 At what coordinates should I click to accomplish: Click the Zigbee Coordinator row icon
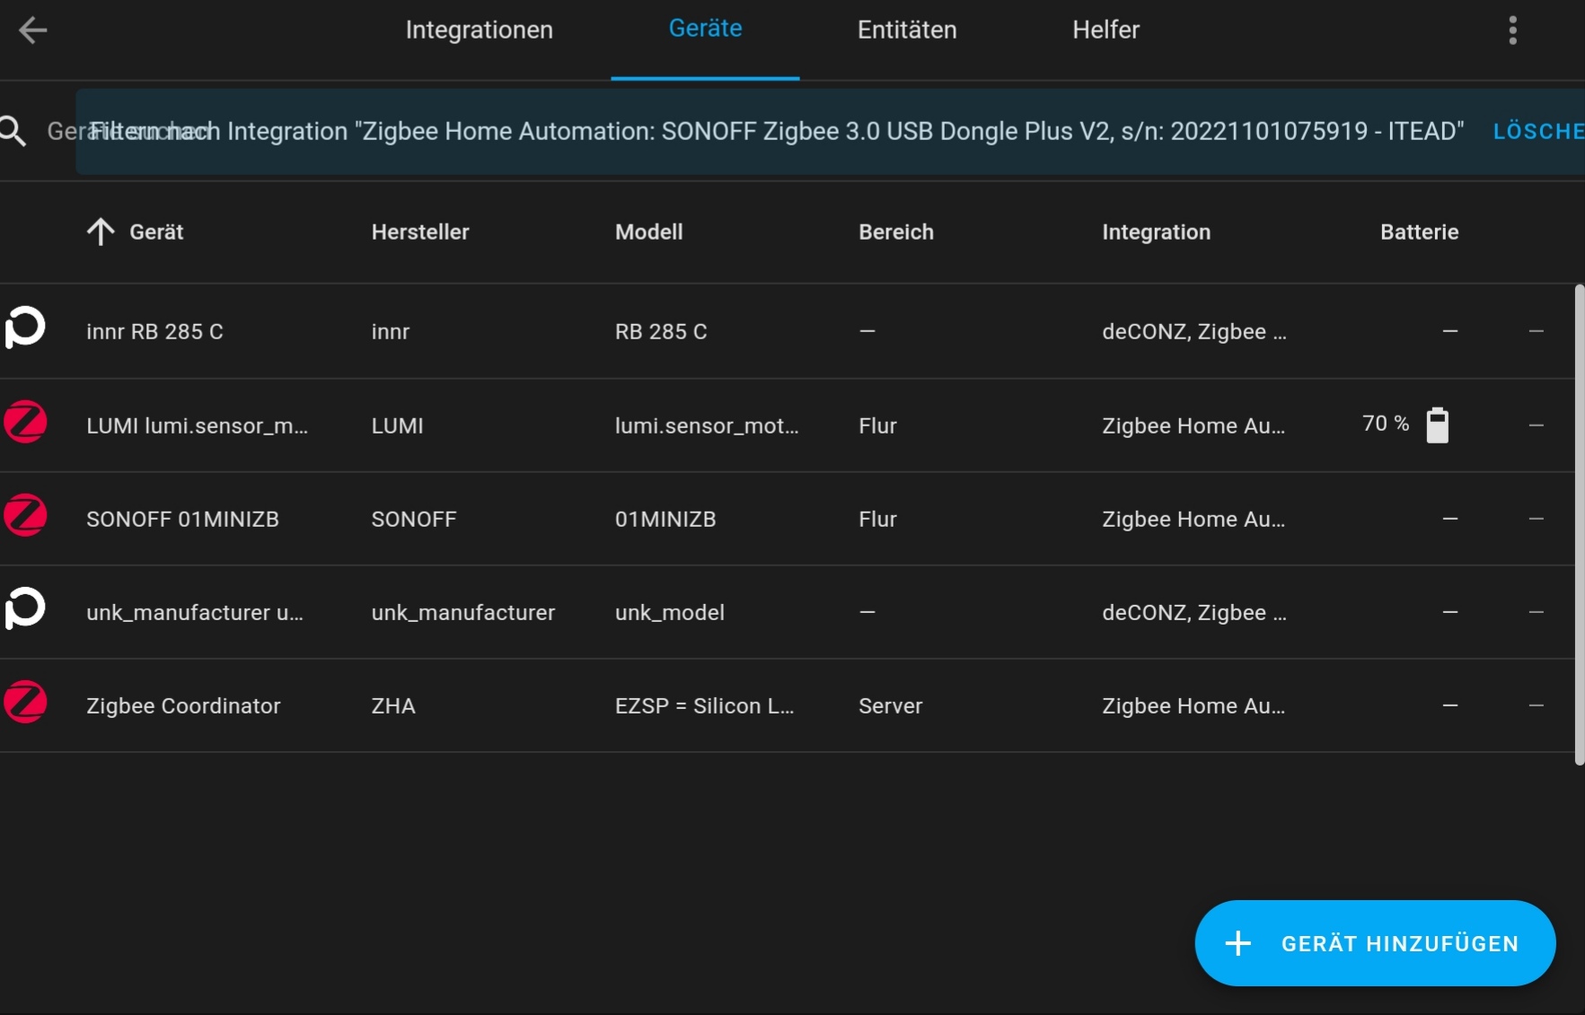25,703
